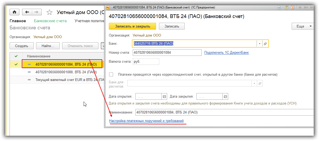The image size is (319, 141).
Task: Open the Bank field record with the open icon
Action: 265,44
